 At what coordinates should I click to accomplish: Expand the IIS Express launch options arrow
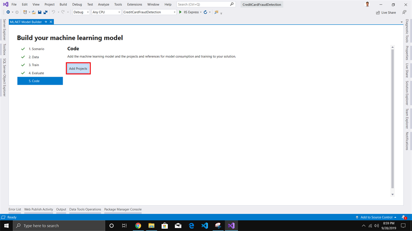[201, 12]
